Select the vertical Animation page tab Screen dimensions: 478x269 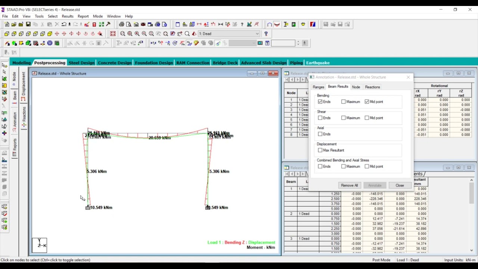pos(15,122)
